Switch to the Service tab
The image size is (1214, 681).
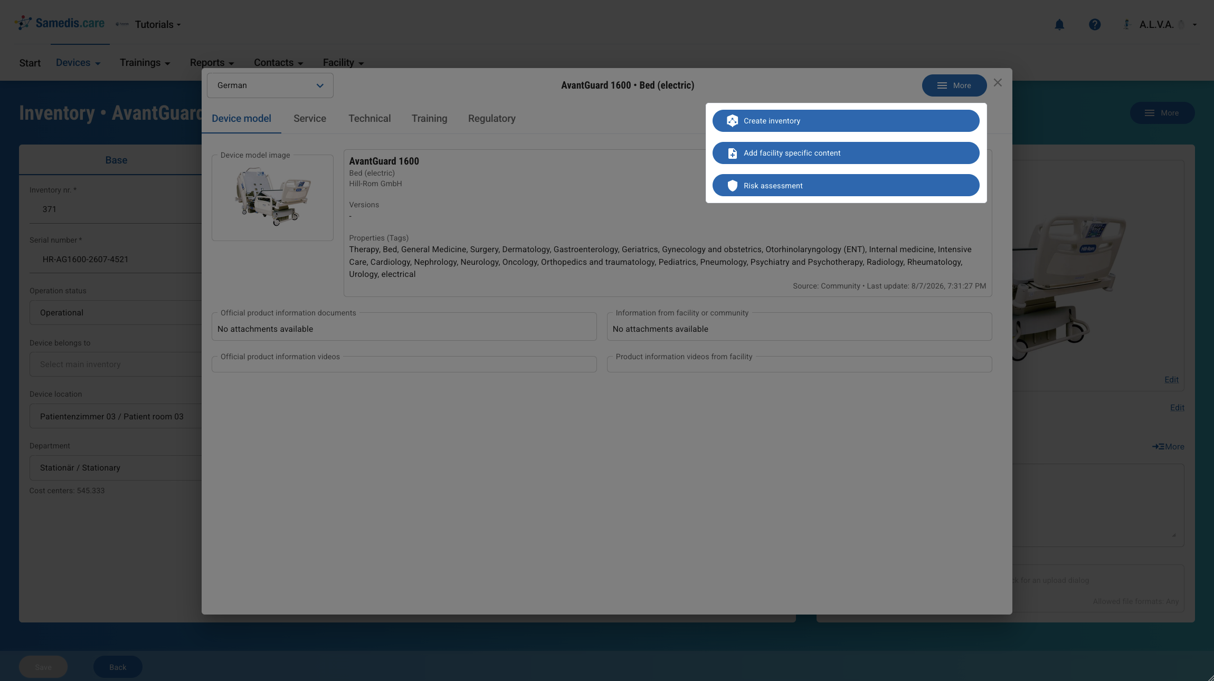point(310,119)
